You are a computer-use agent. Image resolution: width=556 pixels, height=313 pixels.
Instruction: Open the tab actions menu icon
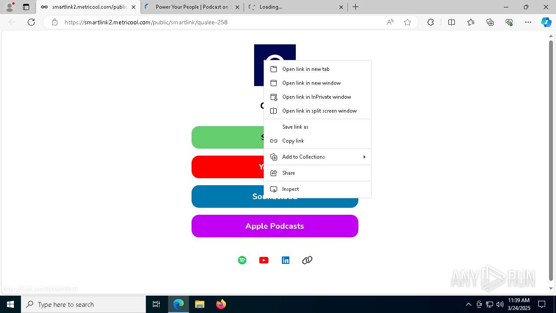coord(26,7)
